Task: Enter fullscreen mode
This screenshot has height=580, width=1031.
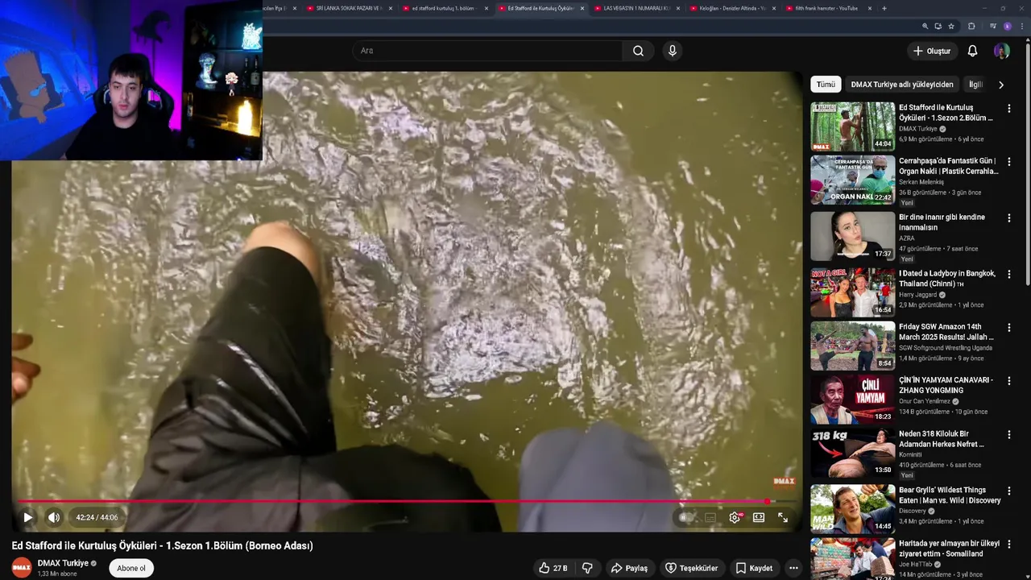Action: 783,517
